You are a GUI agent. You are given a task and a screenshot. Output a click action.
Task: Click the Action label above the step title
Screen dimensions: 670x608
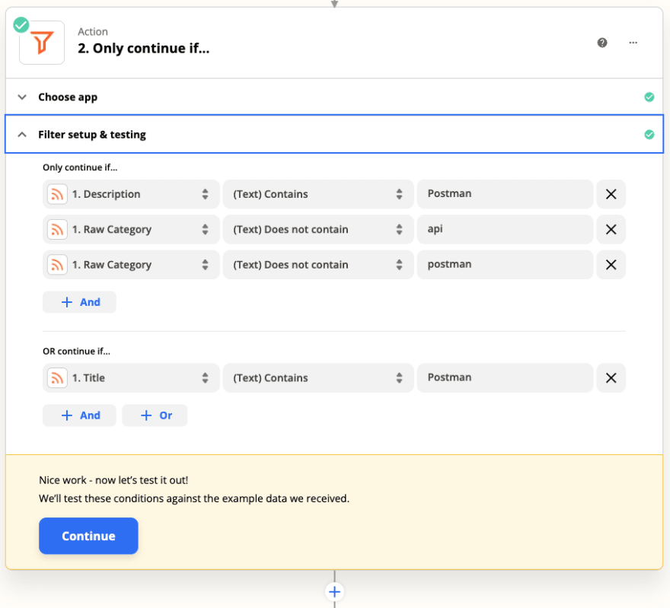pos(93,32)
